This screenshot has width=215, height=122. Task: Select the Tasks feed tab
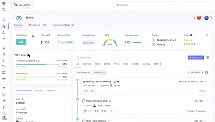(98, 64)
